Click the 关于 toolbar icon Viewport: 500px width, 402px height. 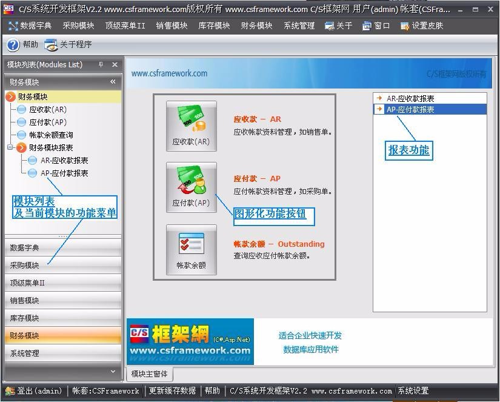click(337, 25)
